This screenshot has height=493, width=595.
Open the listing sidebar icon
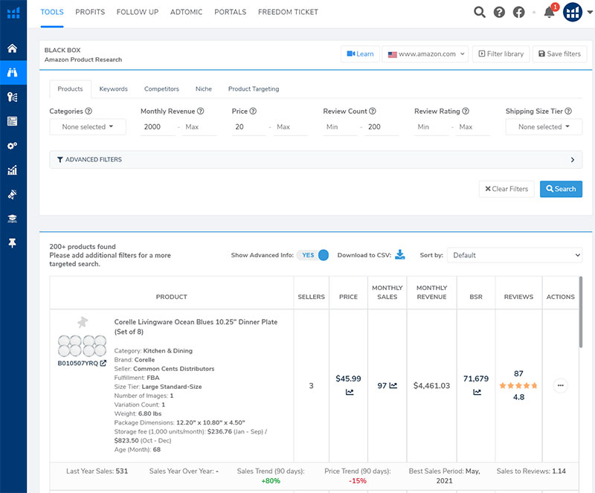[13, 121]
